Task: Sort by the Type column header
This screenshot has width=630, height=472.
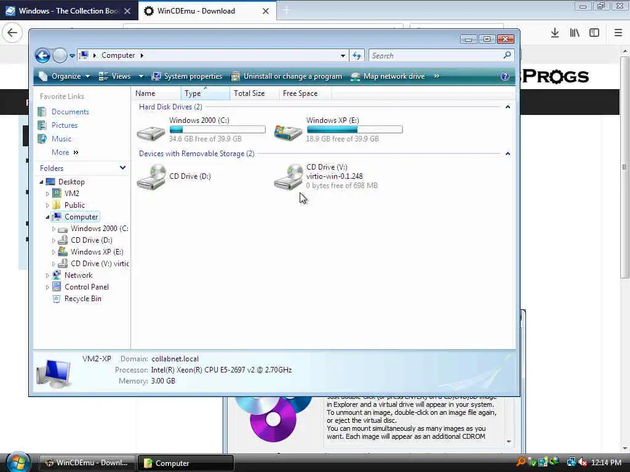Action: point(205,93)
